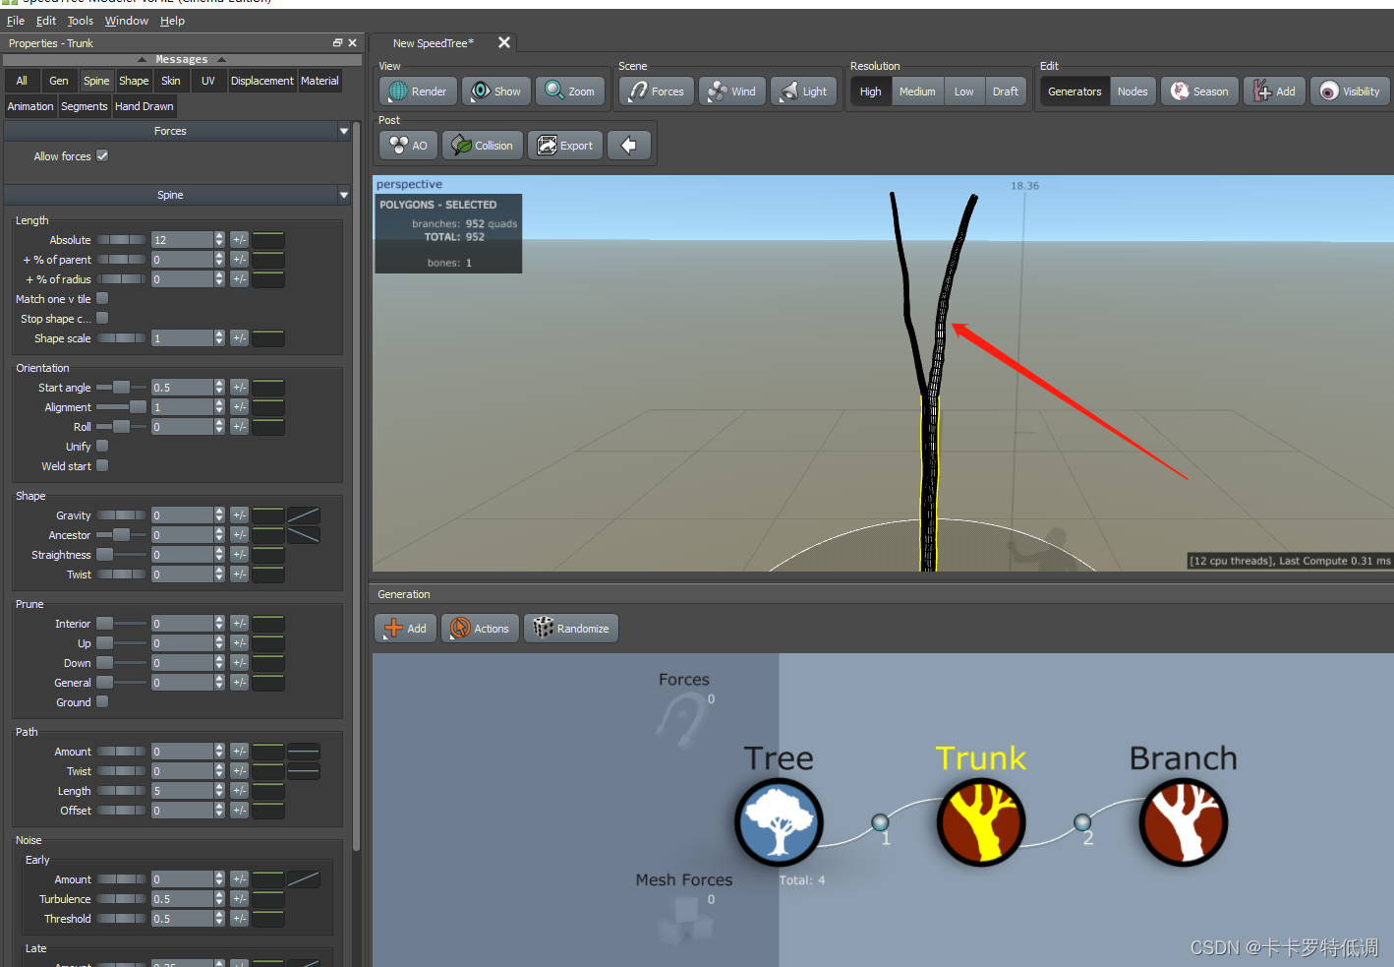1394x967 pixels.
Task: Open the Season edit tool
Action: pyautogui.click(x=1199, y=91)
